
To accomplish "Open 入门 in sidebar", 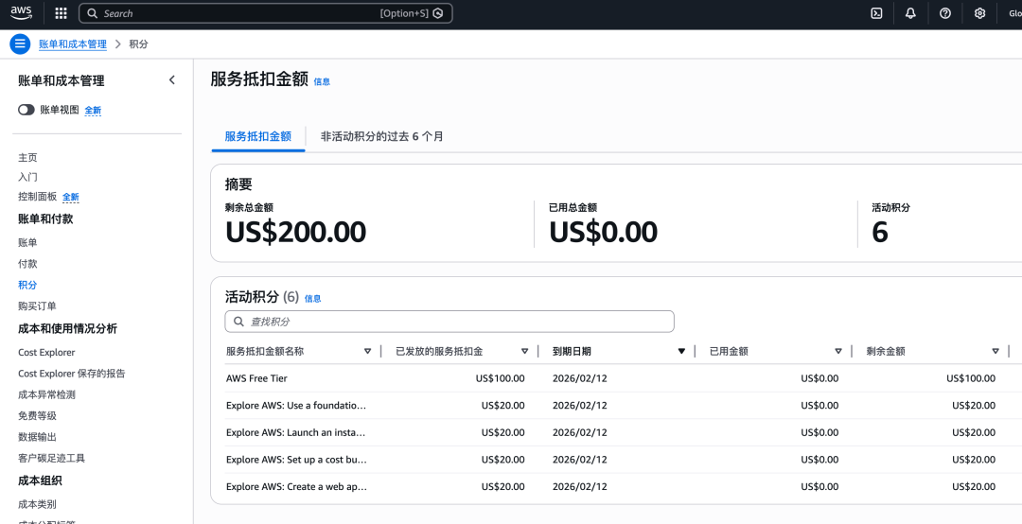I will (x=28, y=177).
